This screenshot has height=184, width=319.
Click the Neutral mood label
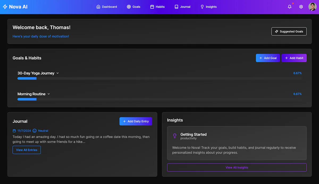pyautogui.click(x=43, y=131)
